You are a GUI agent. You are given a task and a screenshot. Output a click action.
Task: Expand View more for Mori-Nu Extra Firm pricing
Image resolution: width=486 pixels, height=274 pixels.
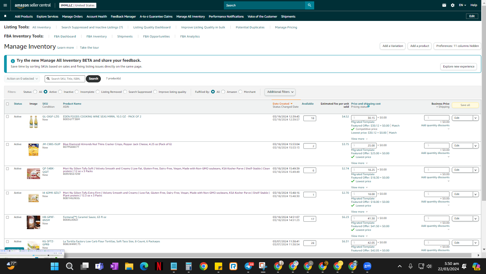[x=359, y=212]
